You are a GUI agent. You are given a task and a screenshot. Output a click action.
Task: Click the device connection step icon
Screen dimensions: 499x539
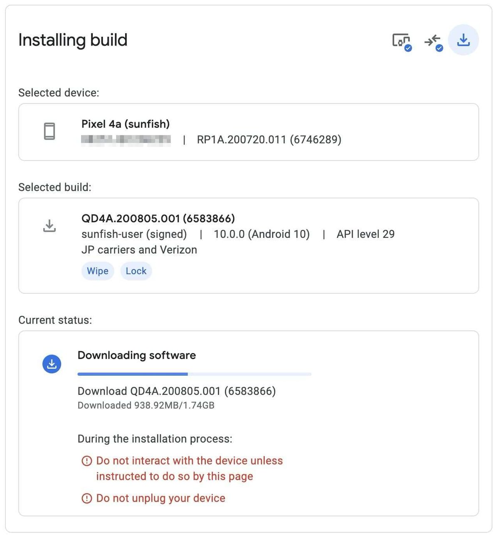pos(401,41)
